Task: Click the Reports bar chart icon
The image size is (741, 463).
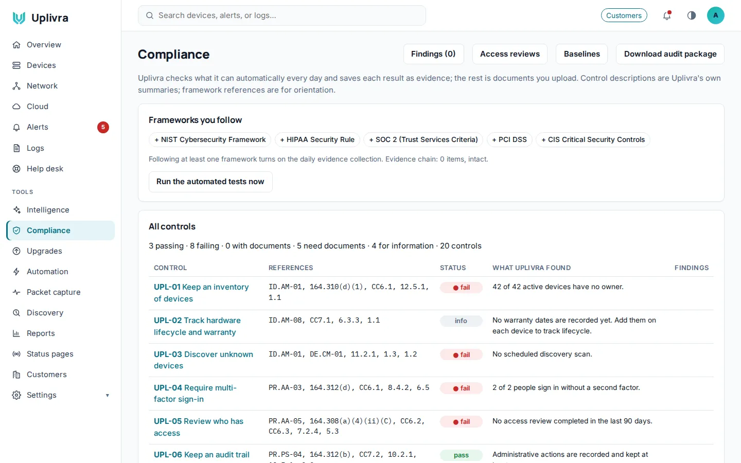Action: [16, 333]
